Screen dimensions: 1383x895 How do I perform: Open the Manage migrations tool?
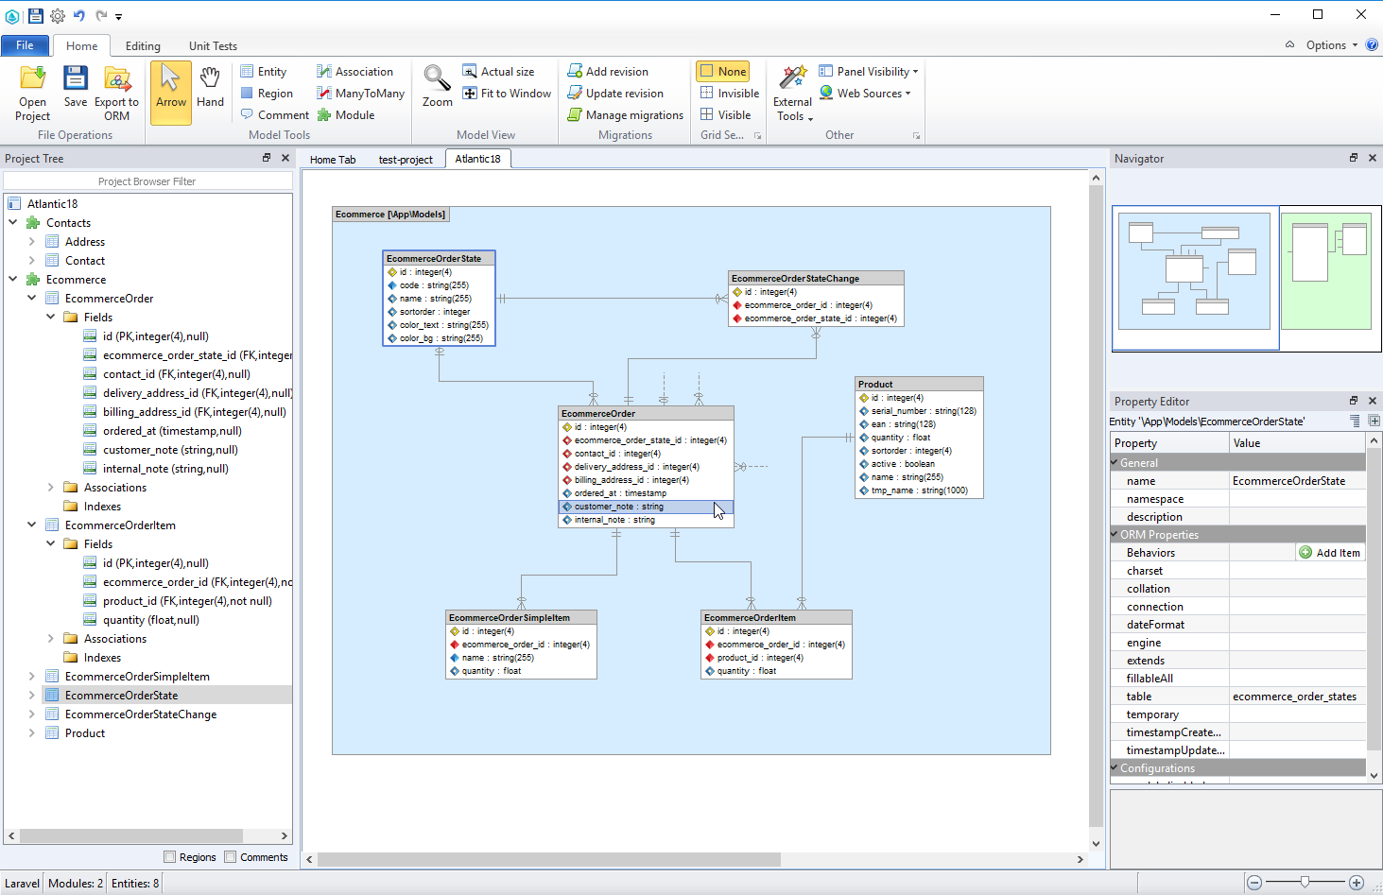(x=625, y=114)
